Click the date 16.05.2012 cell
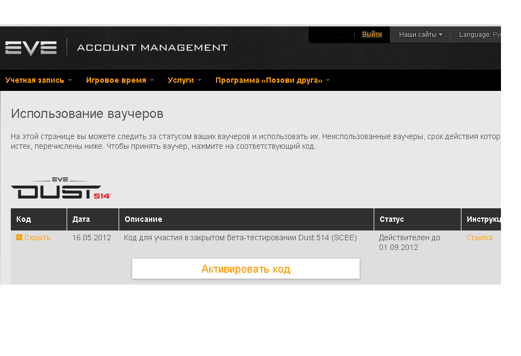521x356 pixels. click(92, 238)
